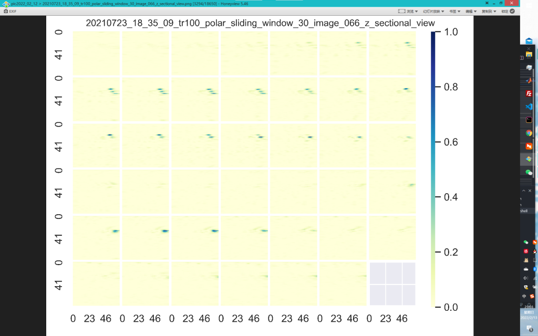Click the volume speaker tray icon

[x=526, y=278]
